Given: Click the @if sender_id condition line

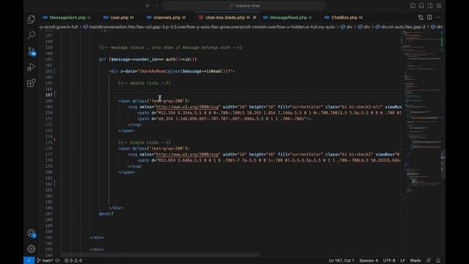Looking at the screenshot, I should (x=148, y=59).
